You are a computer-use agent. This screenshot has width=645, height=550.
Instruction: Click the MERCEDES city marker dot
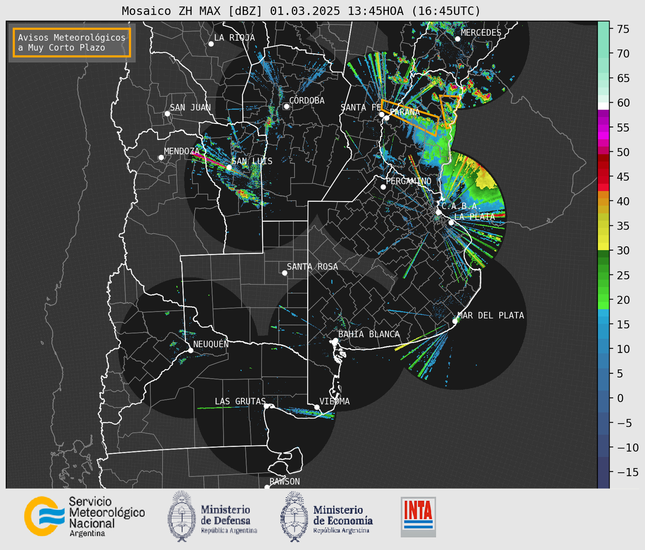click(x=457, y=39)
